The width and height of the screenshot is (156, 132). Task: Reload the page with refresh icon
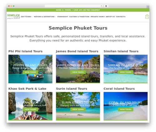point(101,6)
